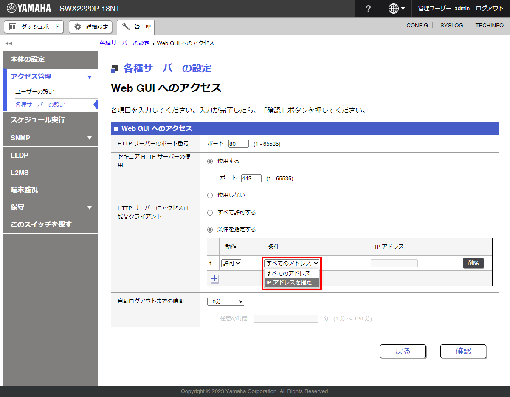The height and width of the screenshot is (397, 510).
Task: Click the plus icon to add rule
Action: point(214,279)
